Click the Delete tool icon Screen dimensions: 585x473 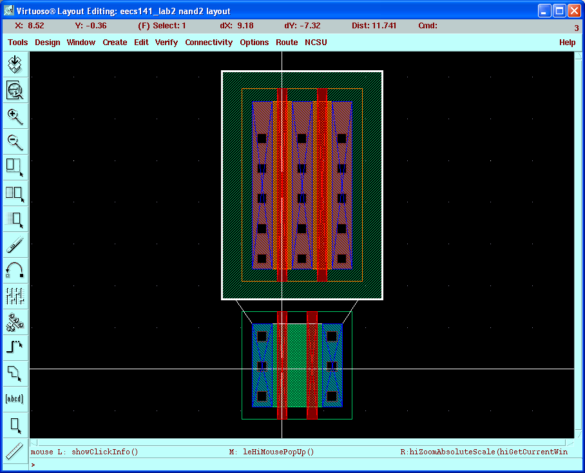(x=15, y=245)
